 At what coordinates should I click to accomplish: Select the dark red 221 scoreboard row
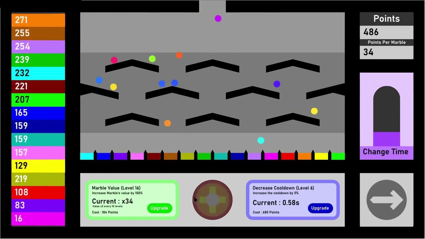click(x=38, y=86)
